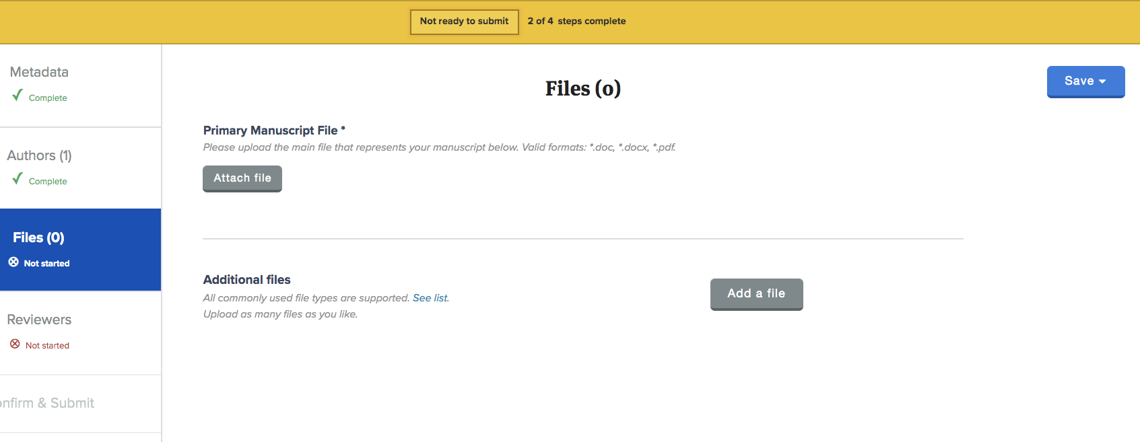Click the green checkmark under Authors (1)

point(18,179)
